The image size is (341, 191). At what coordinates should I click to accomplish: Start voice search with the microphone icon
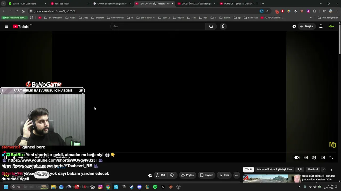[x=223, y=26]
